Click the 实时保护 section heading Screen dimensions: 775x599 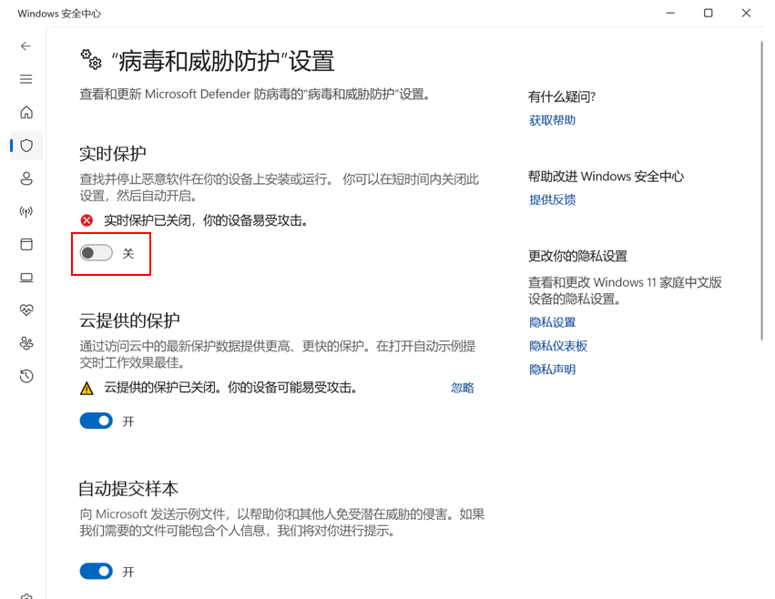113,154
